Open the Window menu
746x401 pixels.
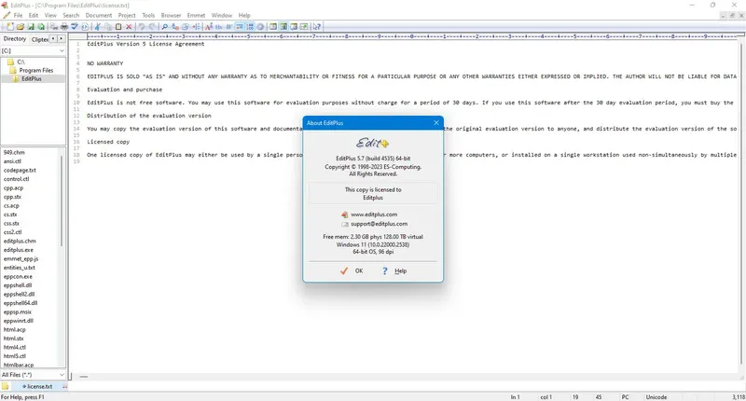click(x=222, y=15)
